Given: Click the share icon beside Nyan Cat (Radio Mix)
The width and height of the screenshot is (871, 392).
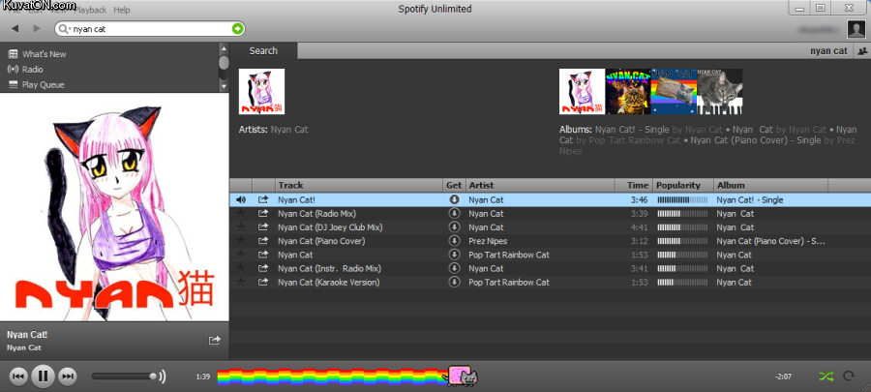Looking at the screenshot, I should click(x=263, y=213).
